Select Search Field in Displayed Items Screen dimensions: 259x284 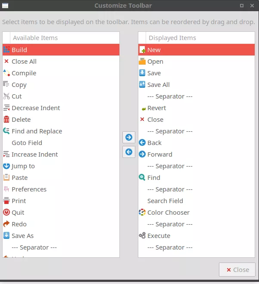165,201
